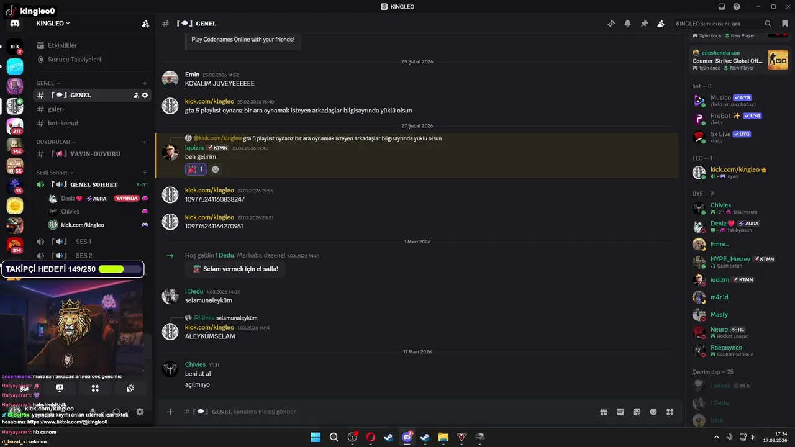Open emoji picker in message bar
795x447 pixels.
tap(653, 412)
